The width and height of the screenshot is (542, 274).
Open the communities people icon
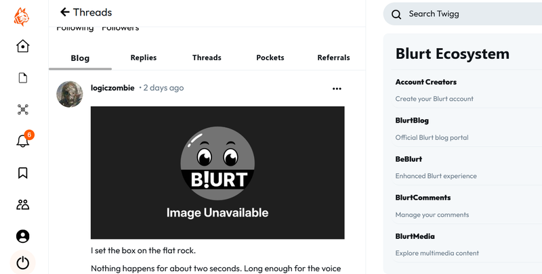tap(23, 204)
